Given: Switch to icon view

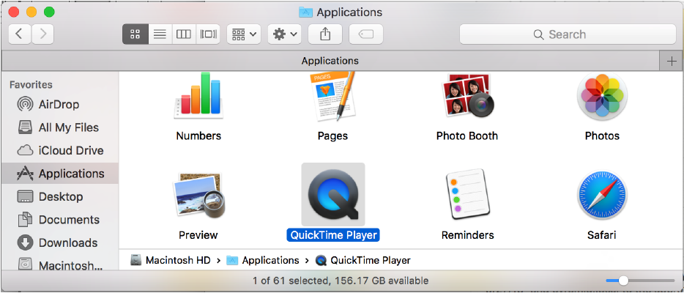Looking at the screenshot, I should pyautogui.click(x=135, y=34).
